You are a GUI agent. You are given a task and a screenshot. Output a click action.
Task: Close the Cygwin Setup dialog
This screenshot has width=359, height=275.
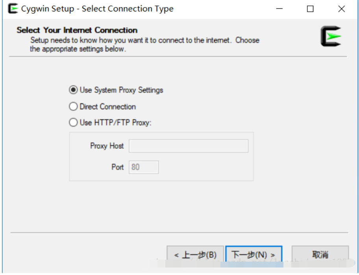341,9
